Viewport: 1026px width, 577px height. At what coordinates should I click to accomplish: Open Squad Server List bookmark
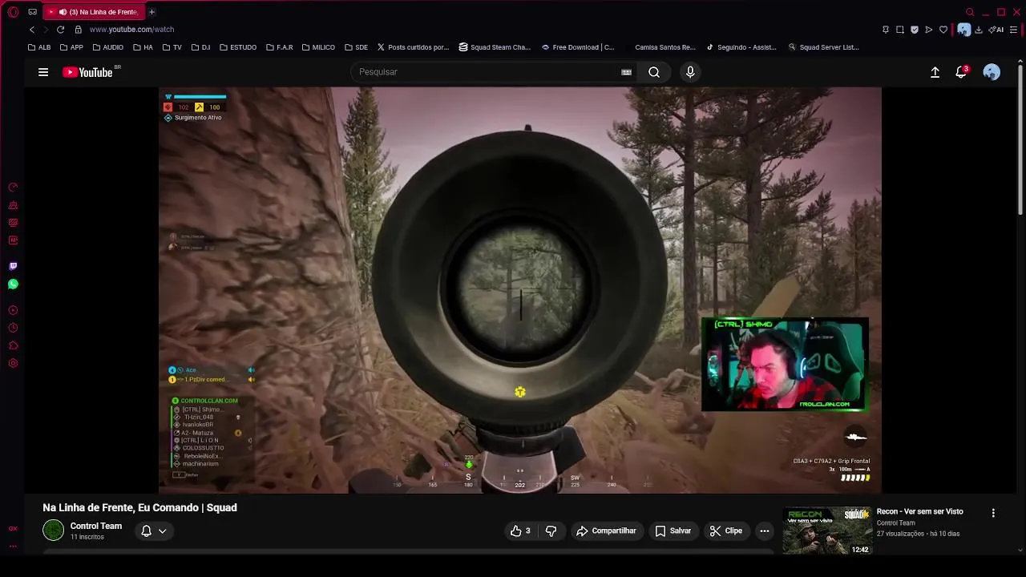tap(823, 47)
